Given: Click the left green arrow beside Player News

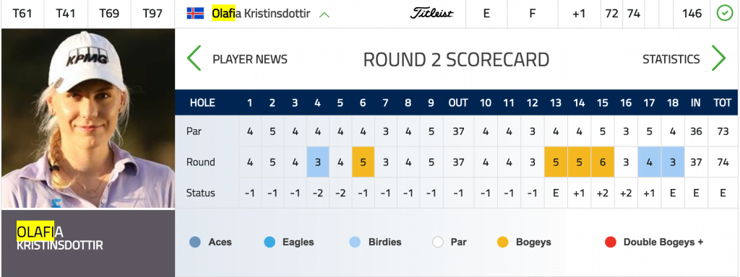Looking at the screenshot, I should click(x=194, y=58).
